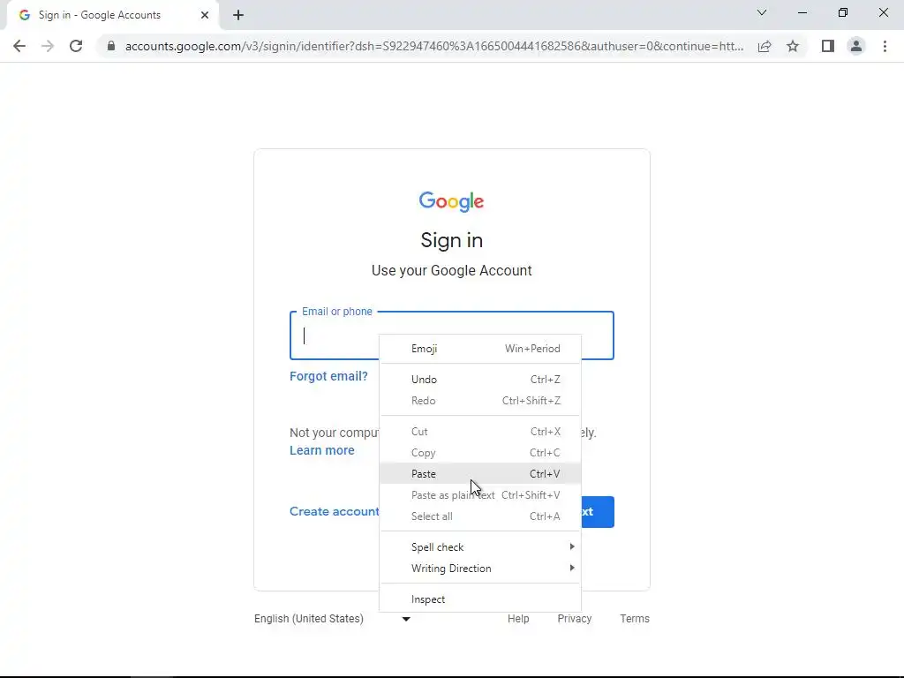The width and height of the screenshot is (904, 678).
Task: Click the 'Use your Google Account' text
Action: coord(451,271)
